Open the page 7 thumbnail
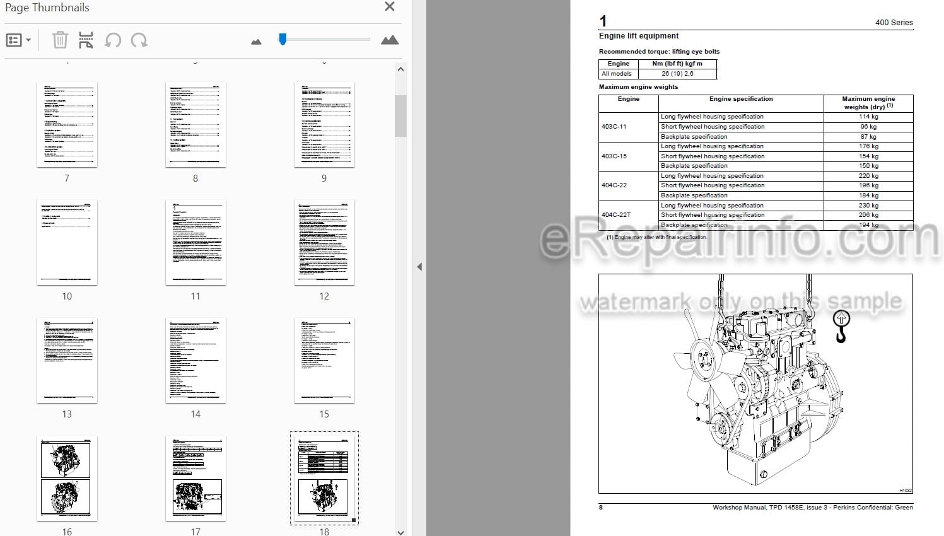This screenshot has width=944, height=536. click(x=67, y=125)
